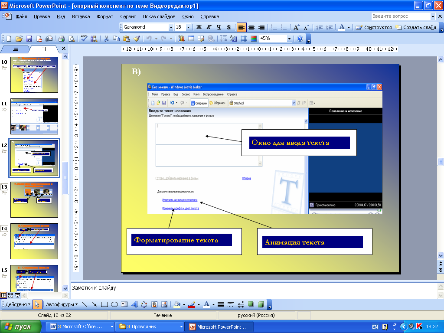The height and width of the screenshot is (333, 444).
Task: Click the пуск Start button
Action: [20, 327]
